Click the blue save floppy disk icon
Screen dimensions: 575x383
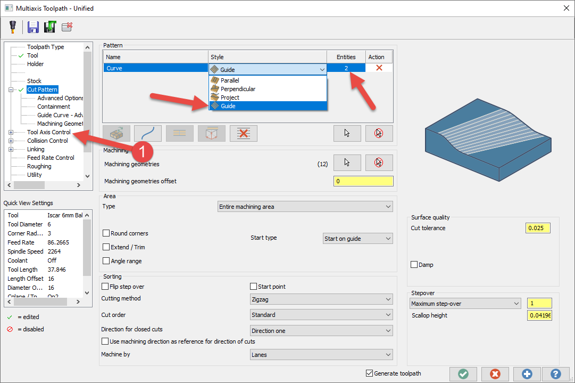pyautogui.click(x=33, y=27)
